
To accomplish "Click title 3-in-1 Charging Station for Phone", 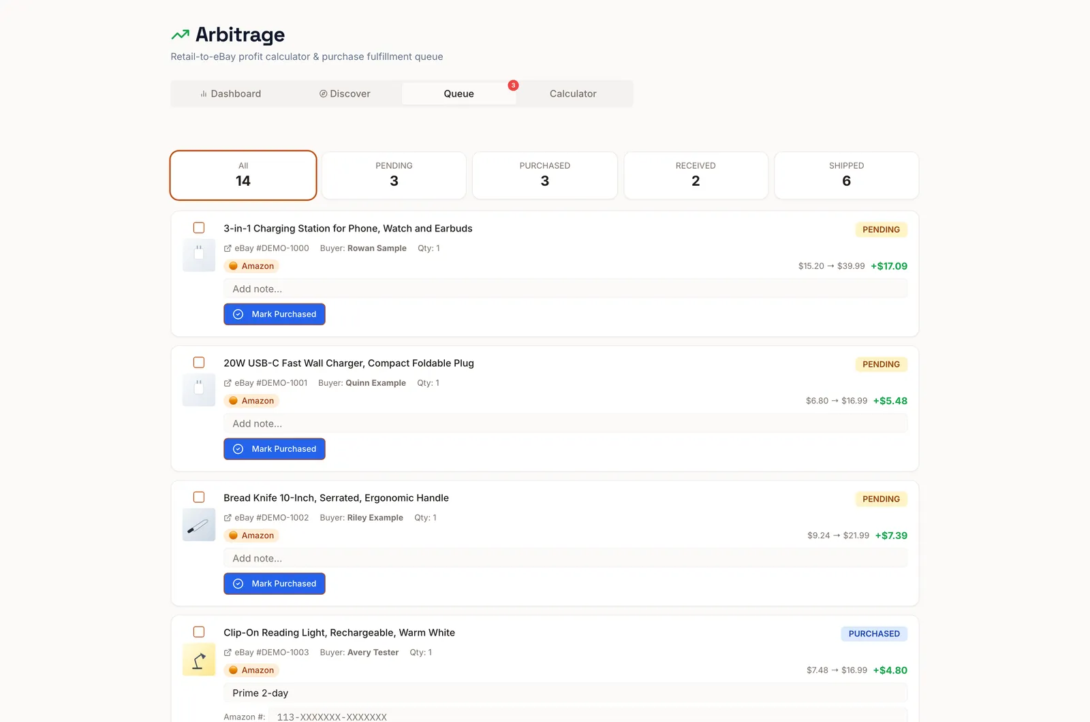I will pyautogui.click(x=348, y=229).
